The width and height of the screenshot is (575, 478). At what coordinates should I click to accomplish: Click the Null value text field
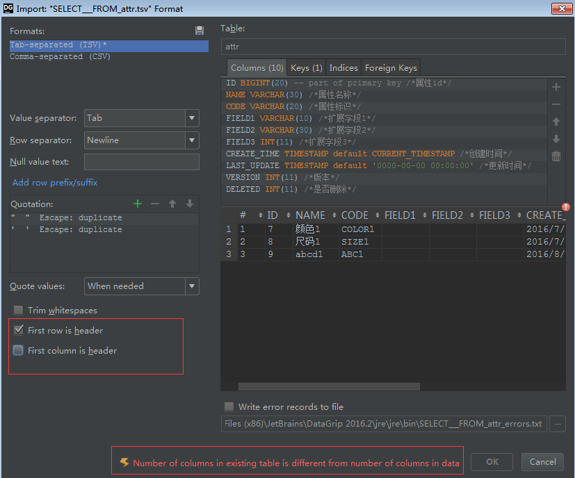[142, 163]
